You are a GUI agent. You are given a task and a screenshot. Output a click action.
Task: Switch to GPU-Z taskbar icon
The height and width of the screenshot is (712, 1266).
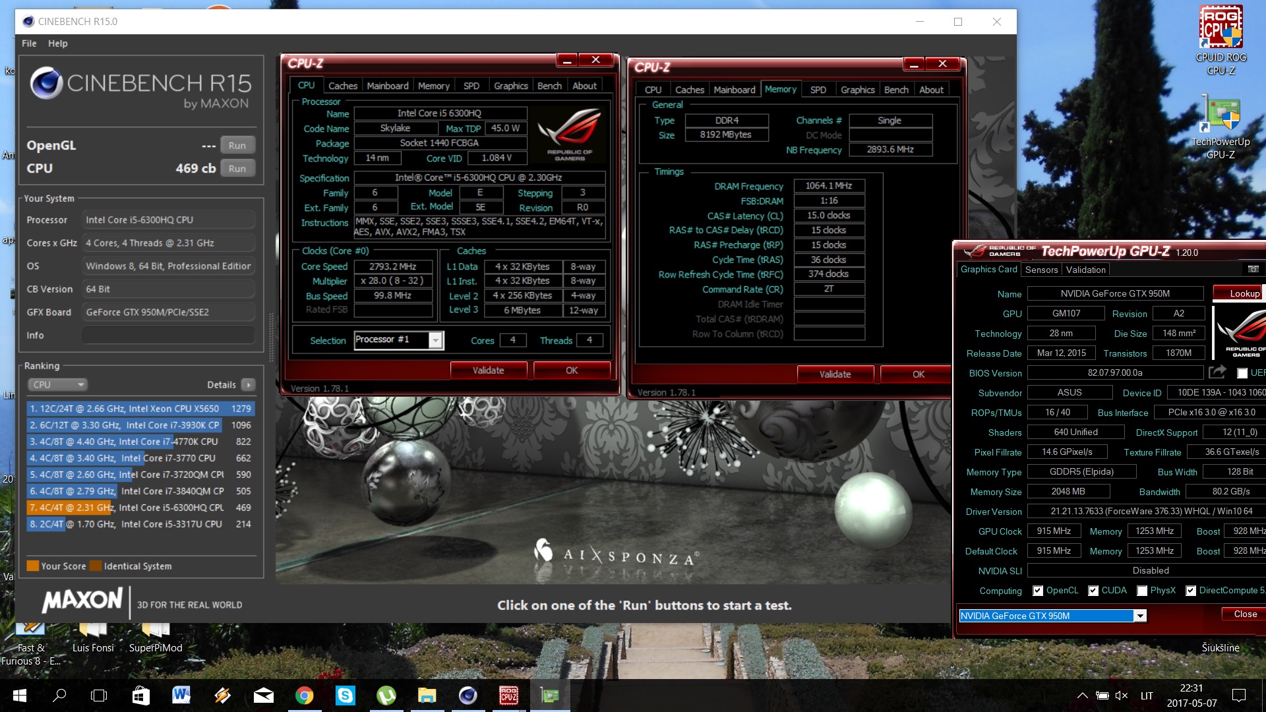[x=549, y=696]
